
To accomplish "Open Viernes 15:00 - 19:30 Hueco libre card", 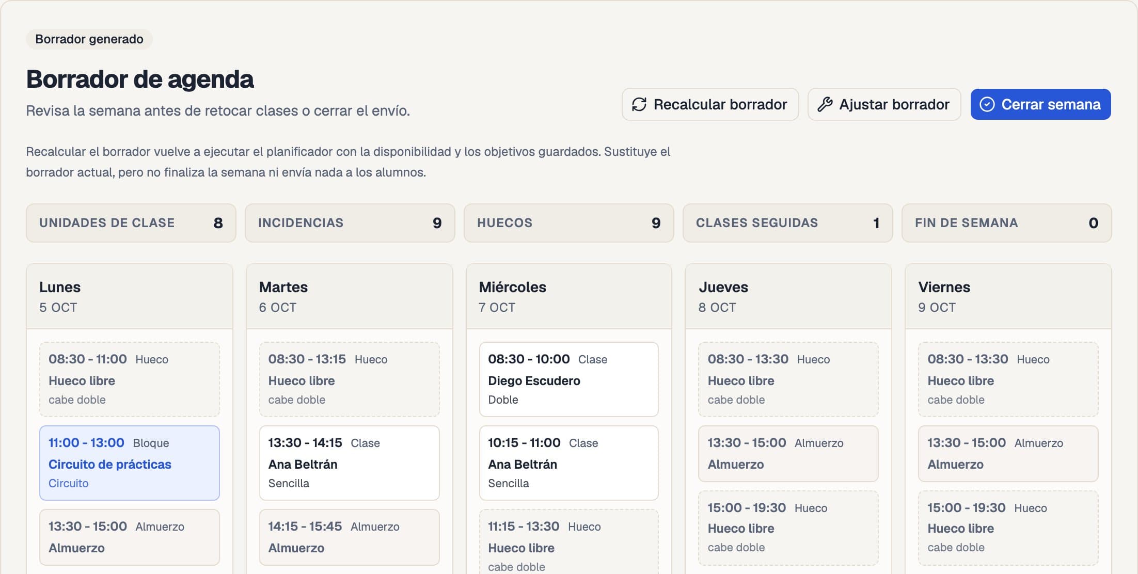I will (x=1008, y=528).
